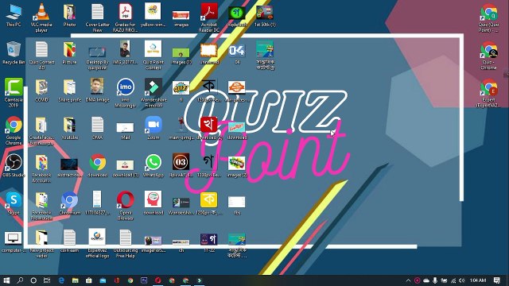The image size is (509, 286).
Task: Open the Recycle Bin
Action: [14, 53]
